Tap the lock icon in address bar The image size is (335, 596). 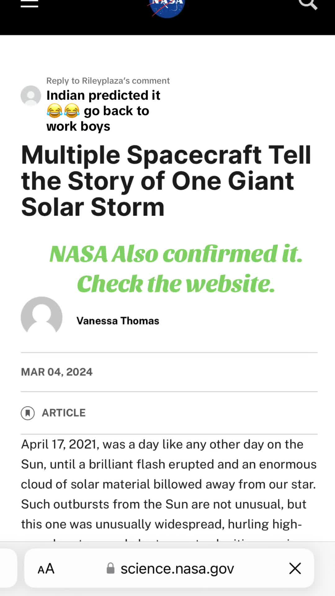click(x=110, y=568)
